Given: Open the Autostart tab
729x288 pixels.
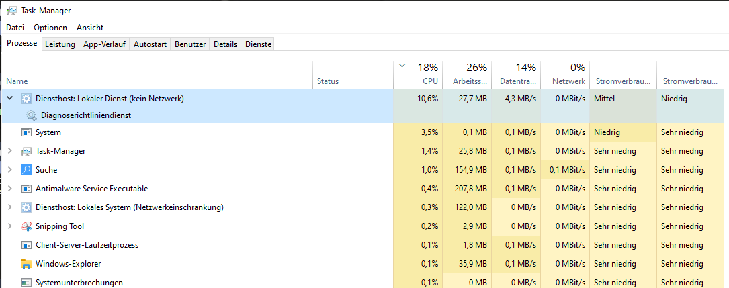Looking at the screenshot, I should (151, 44).
